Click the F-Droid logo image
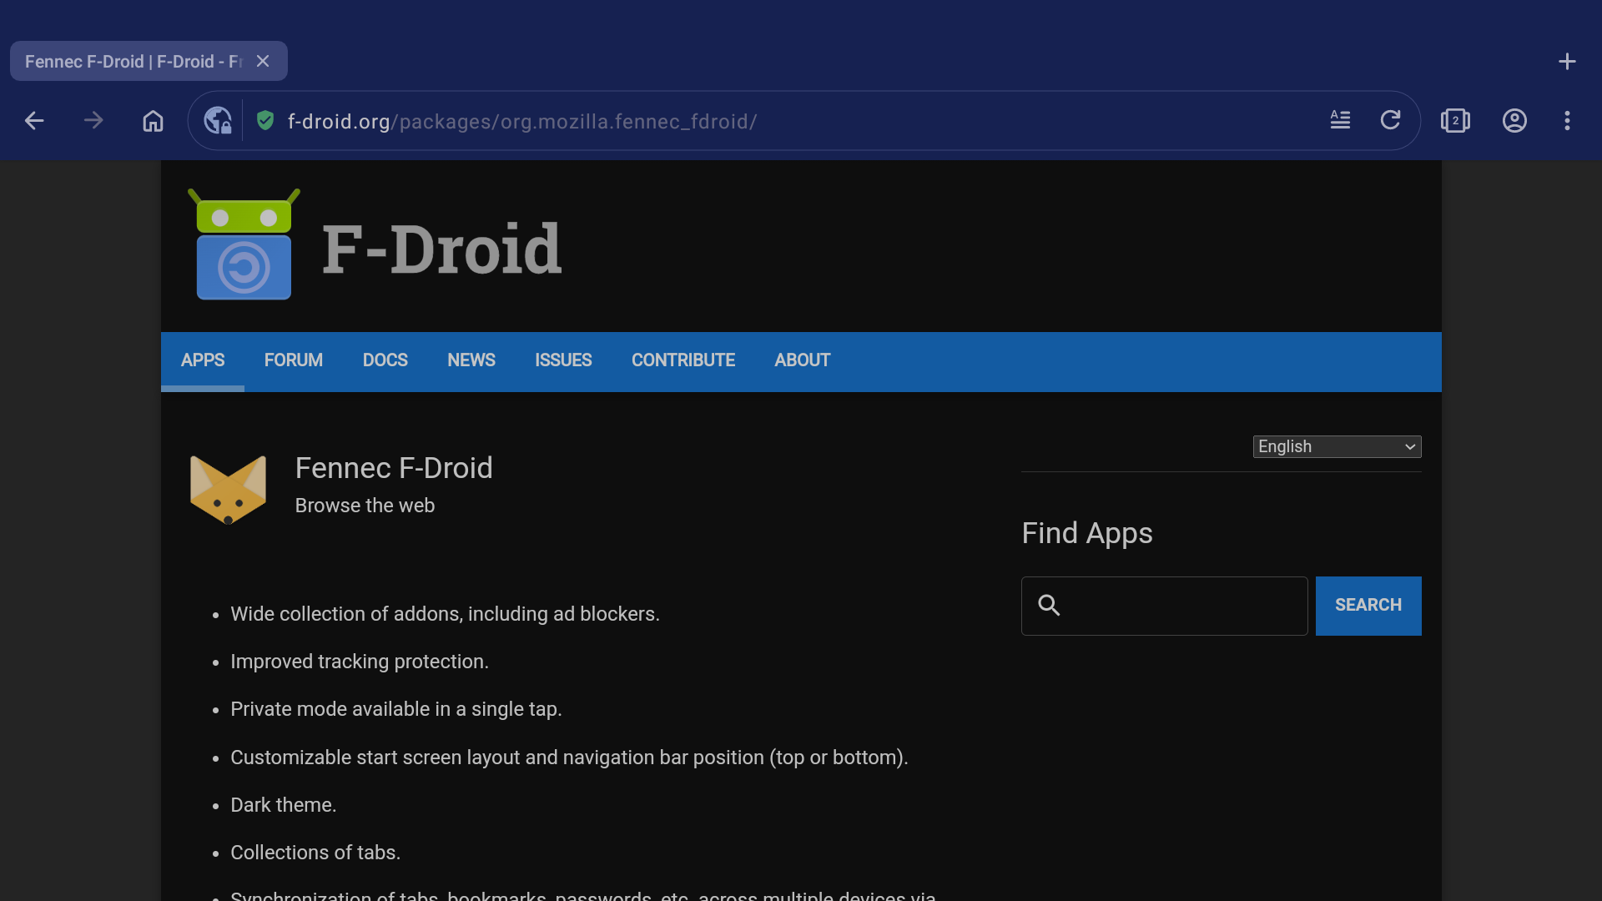The width and height of the screenshot is (1602, 901). tap(244, 245)
